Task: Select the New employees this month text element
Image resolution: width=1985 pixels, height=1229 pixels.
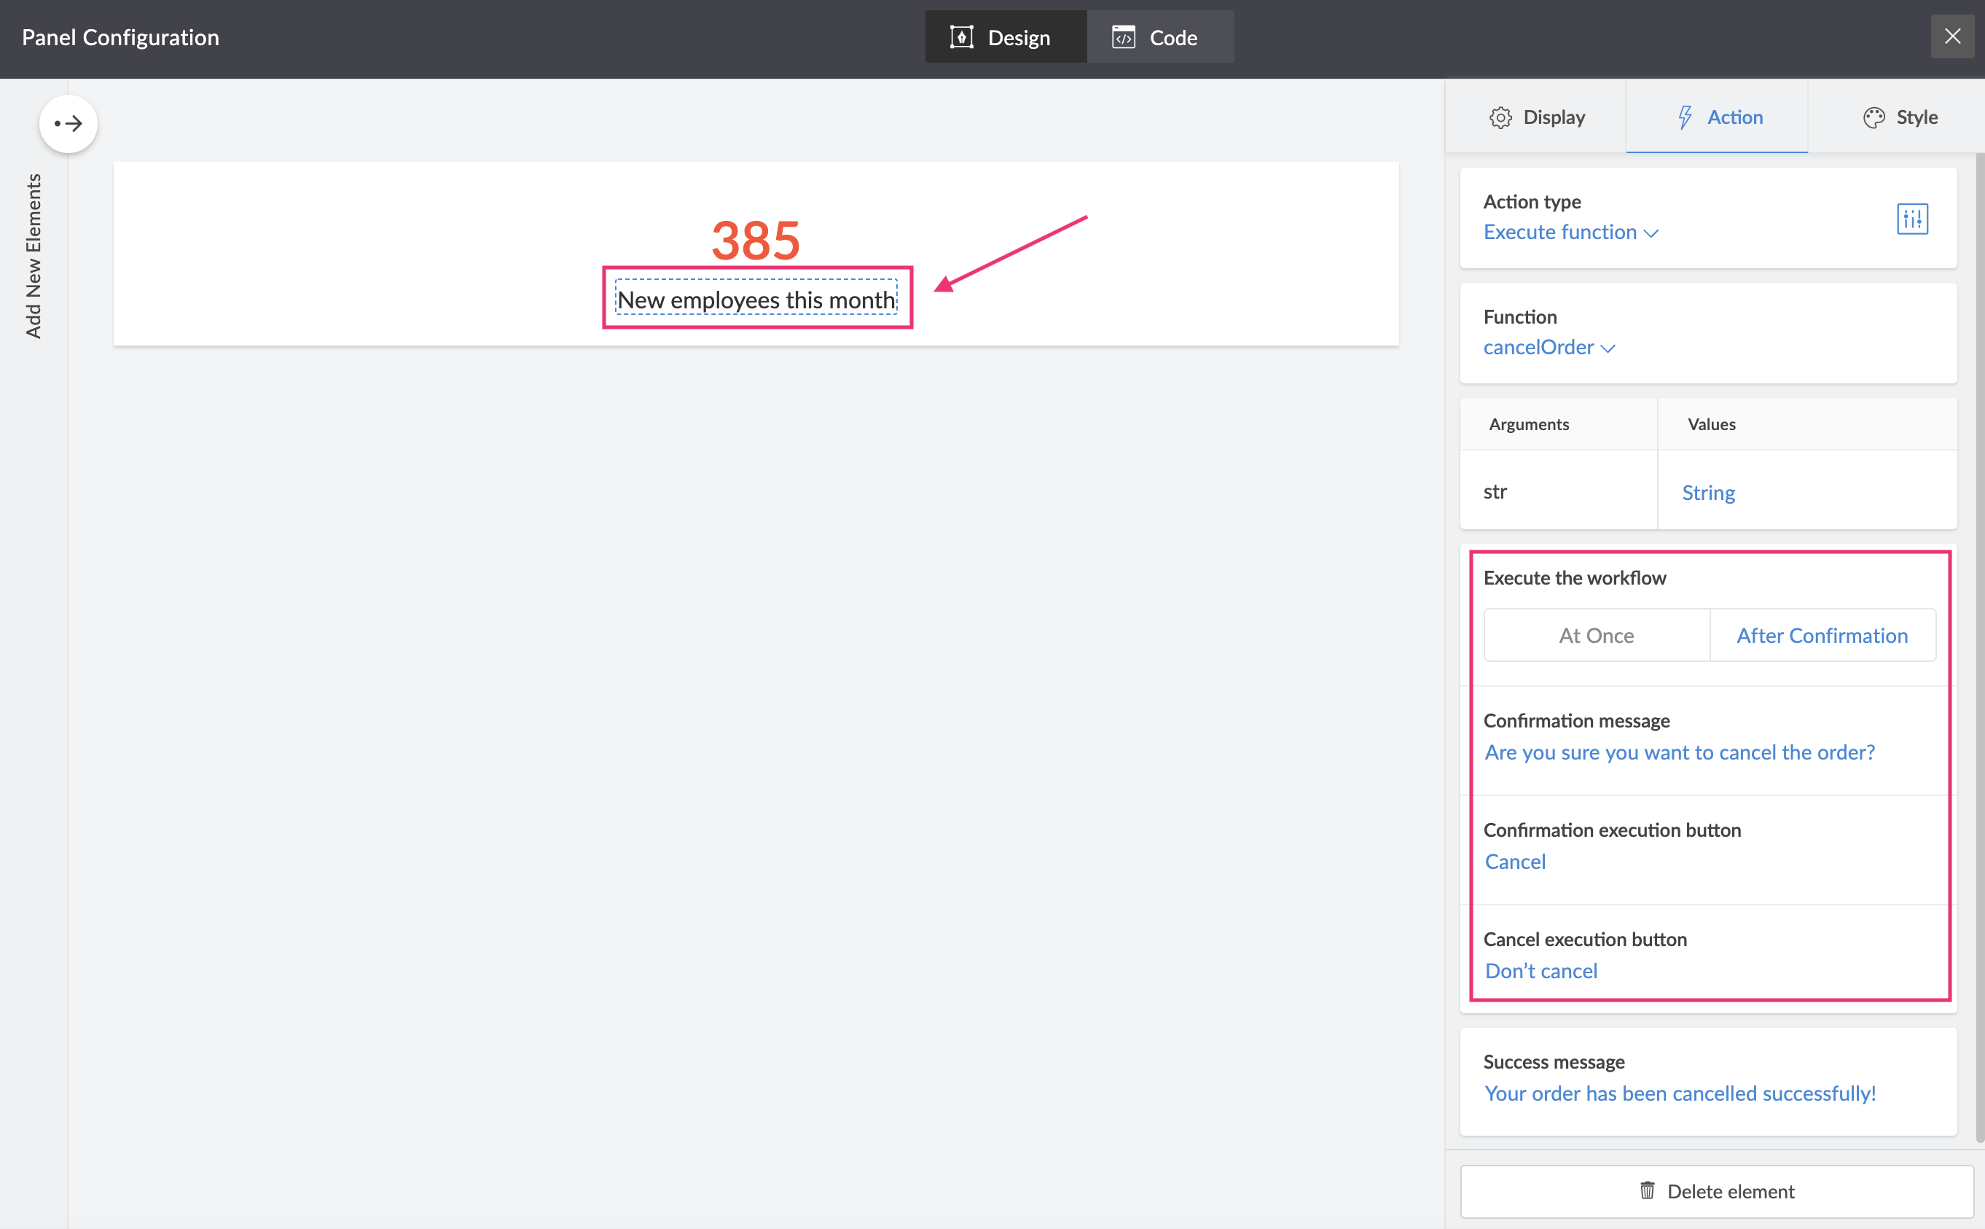Action: [x=756, y=300]
